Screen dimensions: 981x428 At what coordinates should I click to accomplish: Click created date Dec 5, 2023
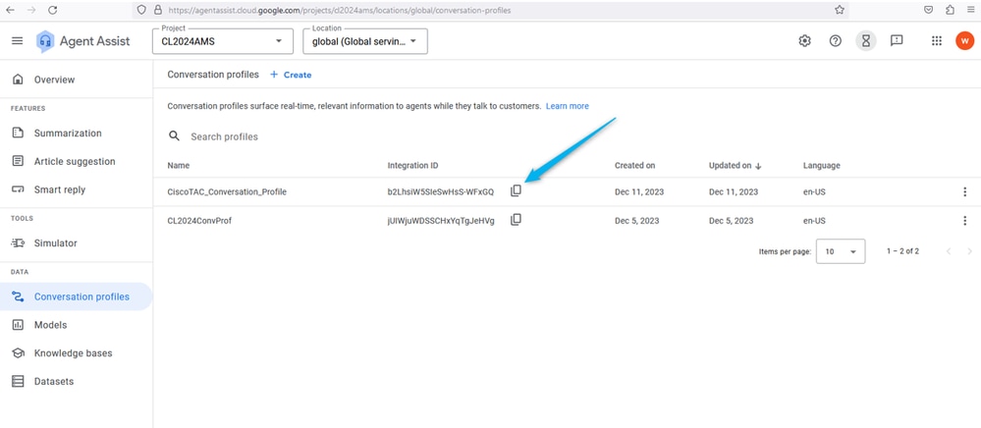click(x=637, y=221)
